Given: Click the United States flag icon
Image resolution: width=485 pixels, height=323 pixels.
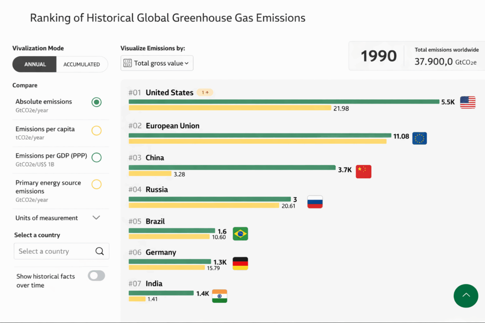Looking at the screenshot, I should pos(467,102).
